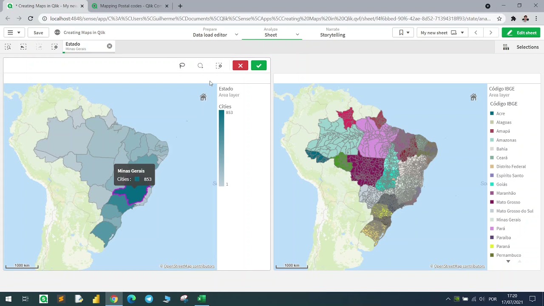The width and height of the screenshot is (544, 306).
Task: Click the Edit sheet button
Action: 521,33
